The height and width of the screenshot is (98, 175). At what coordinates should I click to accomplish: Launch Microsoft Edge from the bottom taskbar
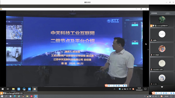(x=15, y=96)
